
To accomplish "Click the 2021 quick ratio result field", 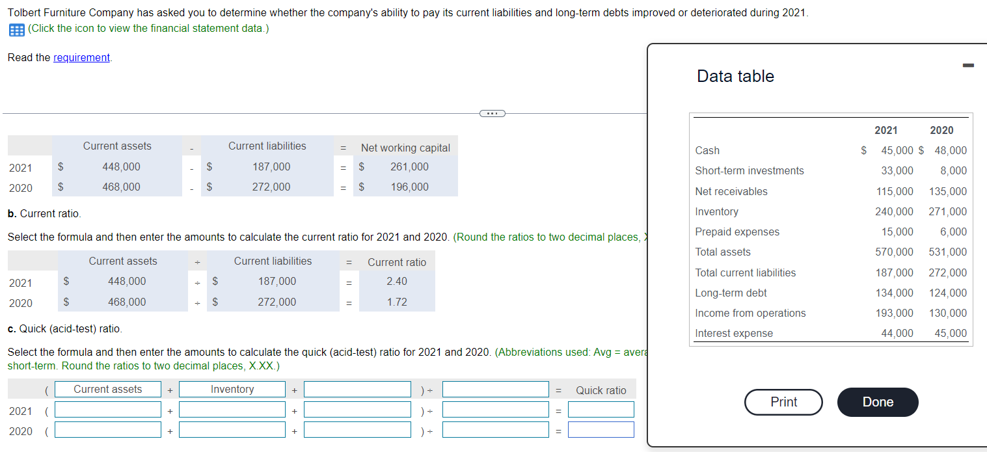I will [601, 410].
